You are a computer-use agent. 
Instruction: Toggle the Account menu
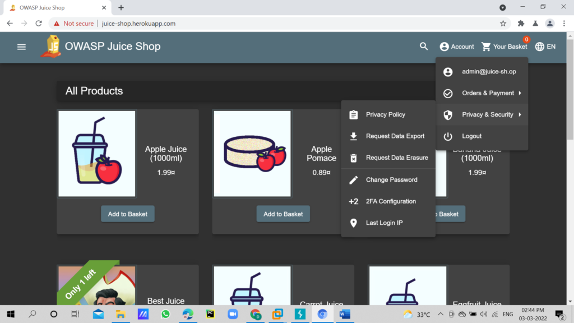point(457,47)
